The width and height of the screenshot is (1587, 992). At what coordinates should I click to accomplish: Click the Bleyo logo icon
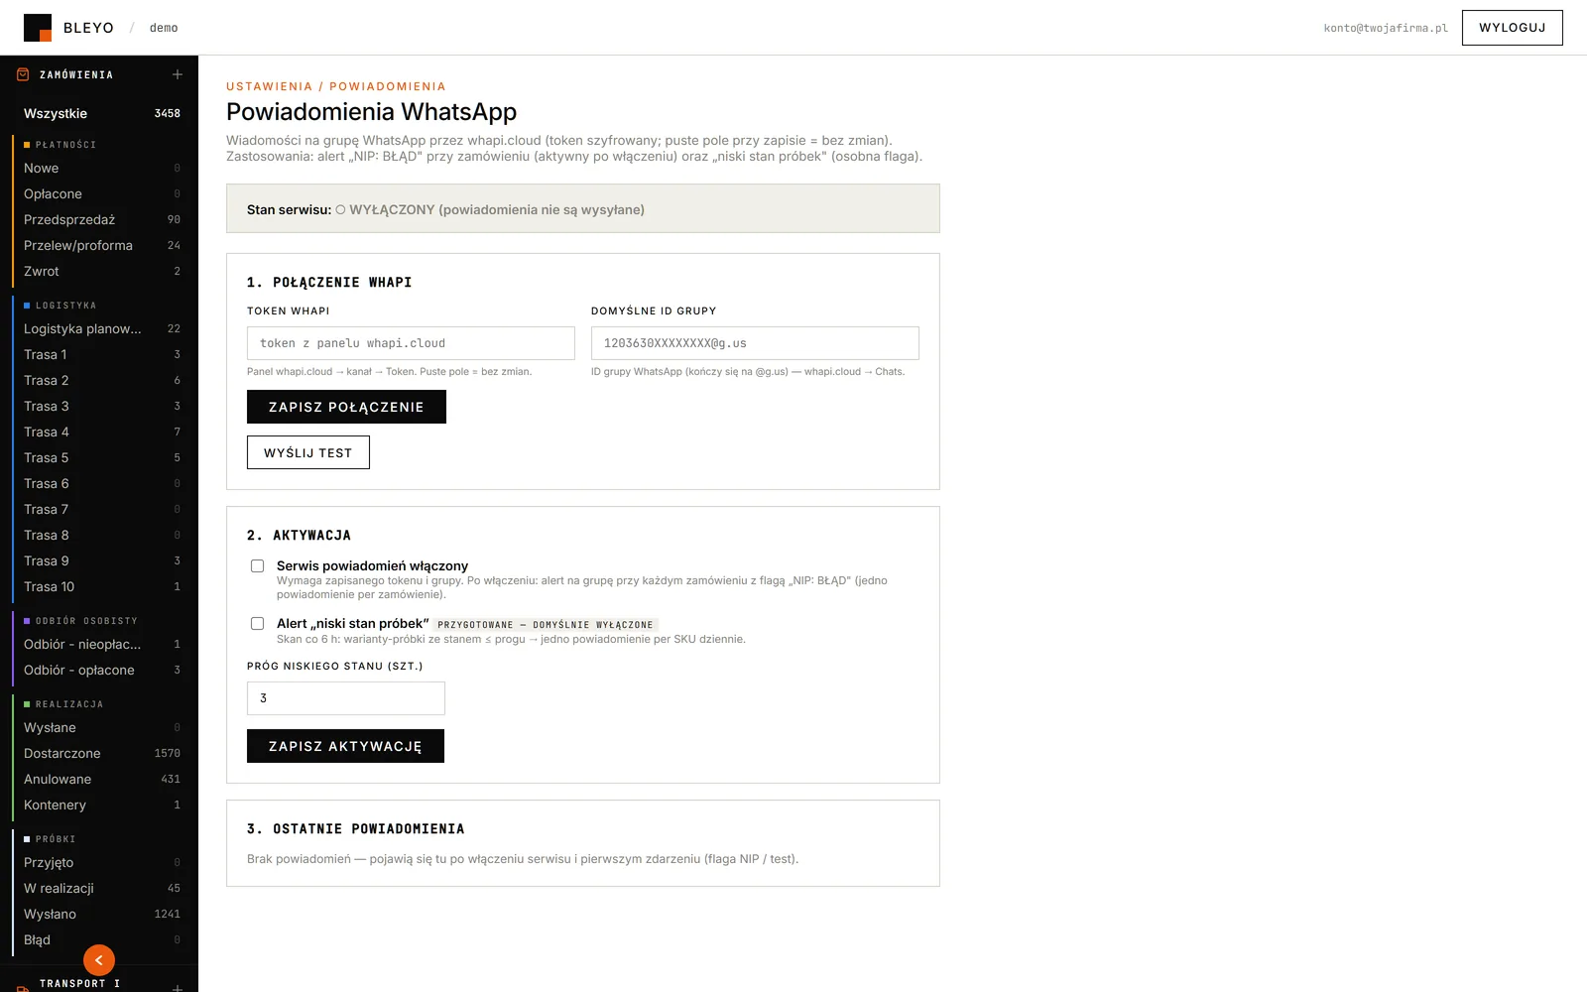pyautogui.click(x=38, y=28)
